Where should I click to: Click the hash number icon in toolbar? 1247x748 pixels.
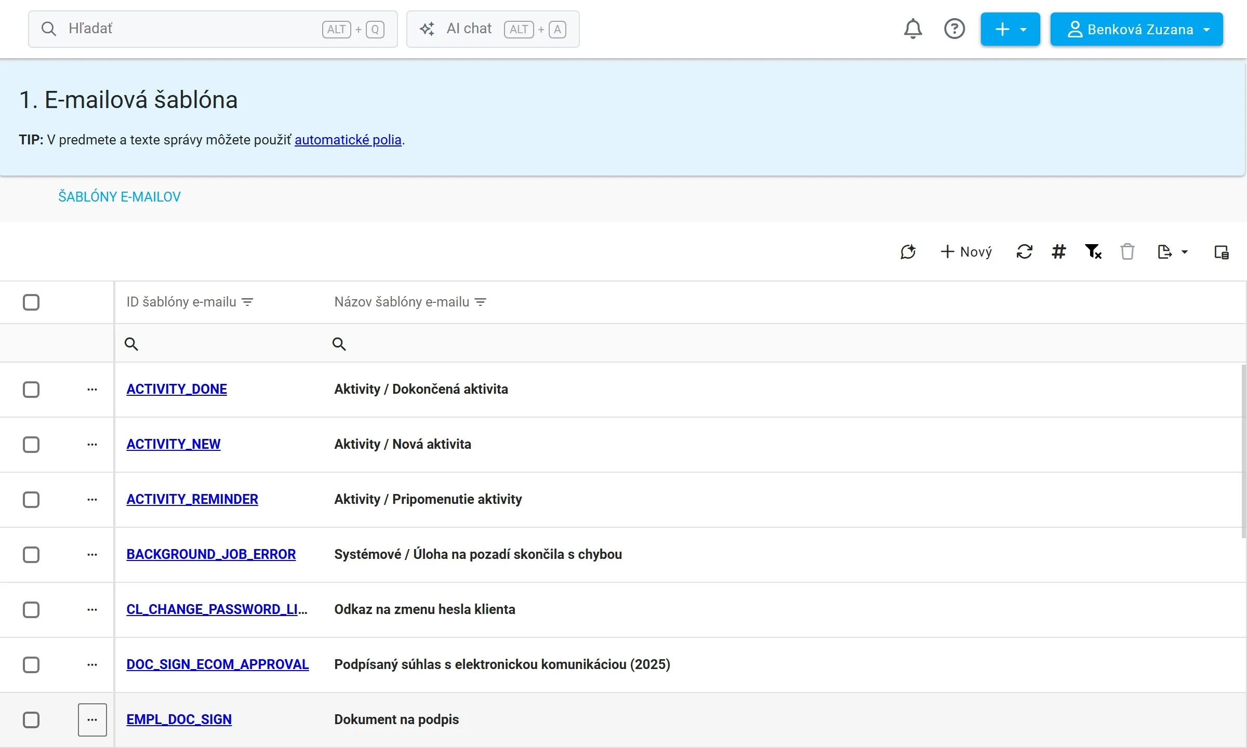tap(1058, 252)
